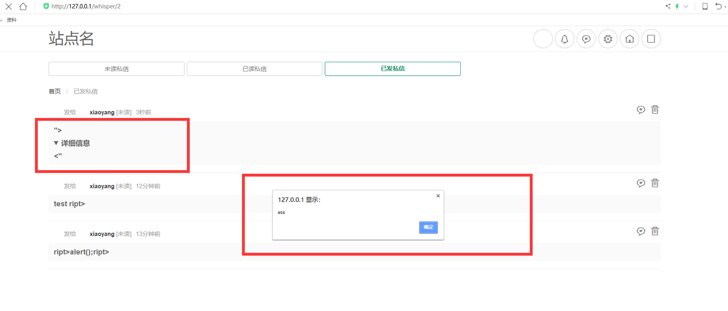Click the 12分钟前 timestamp
The height and width of the screenshot is (311, 728).
[x=148, y=186]
